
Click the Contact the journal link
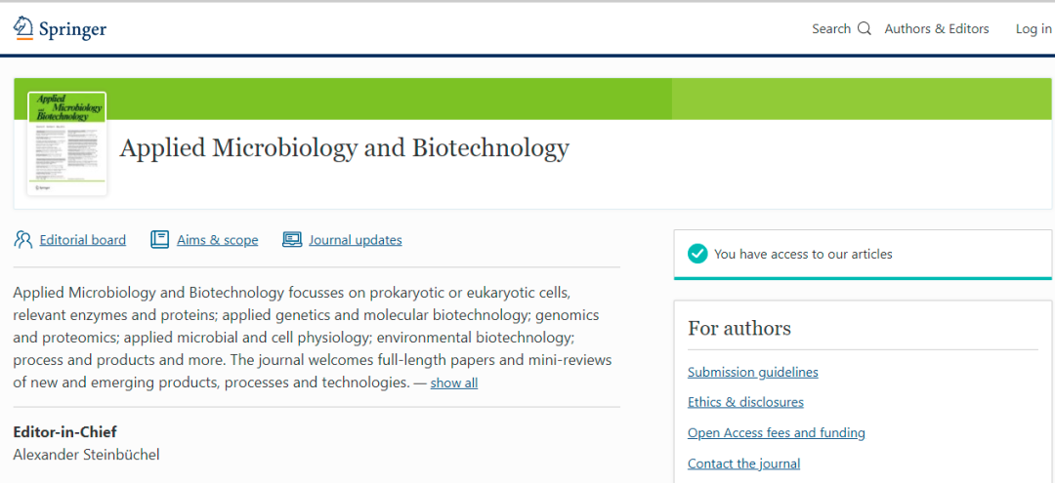coord(743,463)
